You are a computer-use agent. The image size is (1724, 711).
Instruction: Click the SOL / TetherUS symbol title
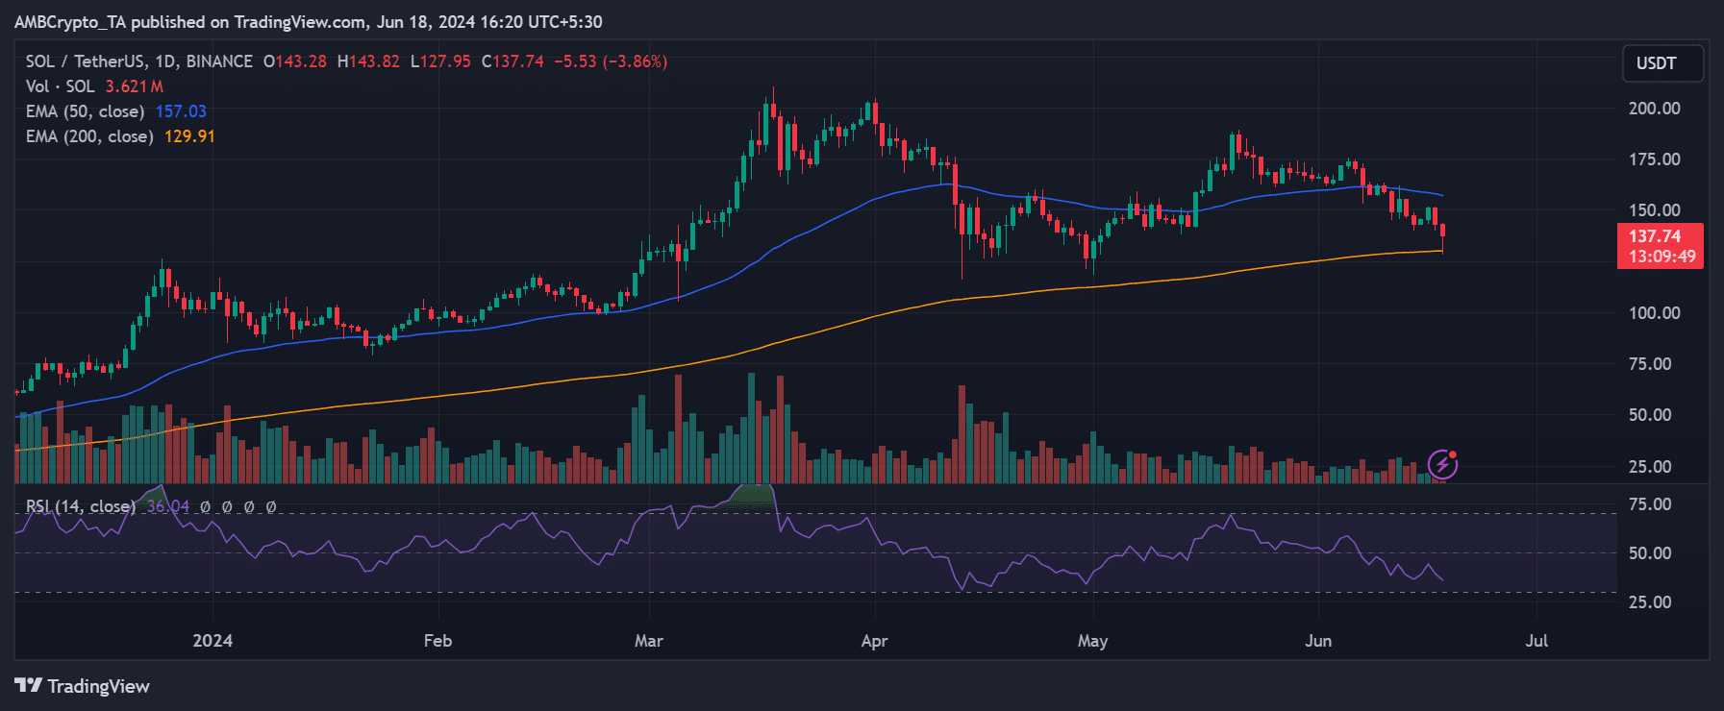[x=86, y=61]
